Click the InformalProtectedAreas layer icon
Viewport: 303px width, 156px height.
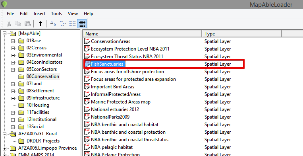tap(87, 94)
